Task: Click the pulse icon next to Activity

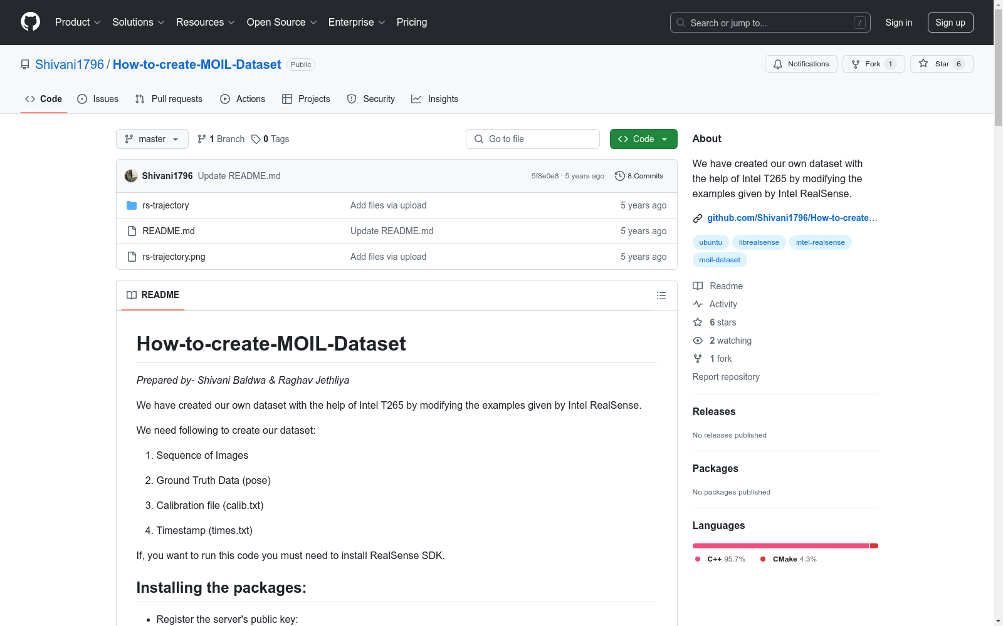Action: [698, 304]
